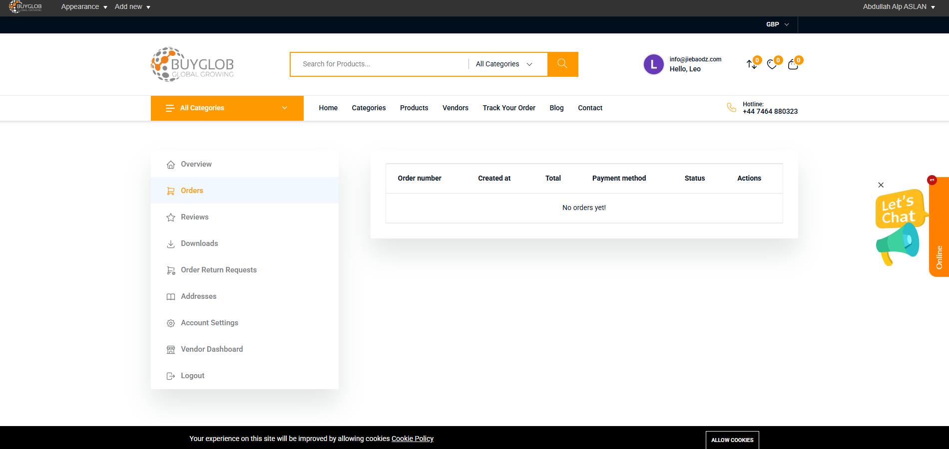Viewport: 949px width, 449px height.
Task: Open Account Settings page
Action: pyautogui.click(x=245, y=323)
